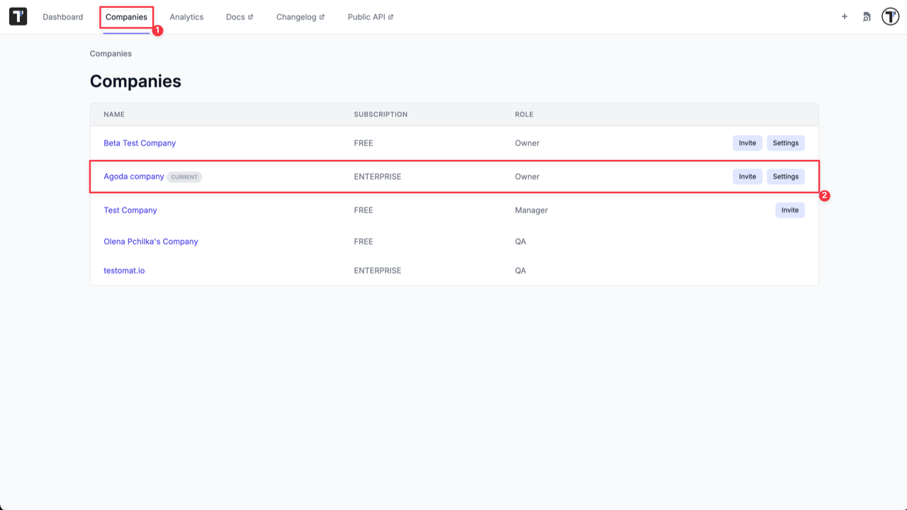Switch to the Dashboard navigation item
Image resolution: width=907 pixels, height=510 pixels.
[62, 16]
